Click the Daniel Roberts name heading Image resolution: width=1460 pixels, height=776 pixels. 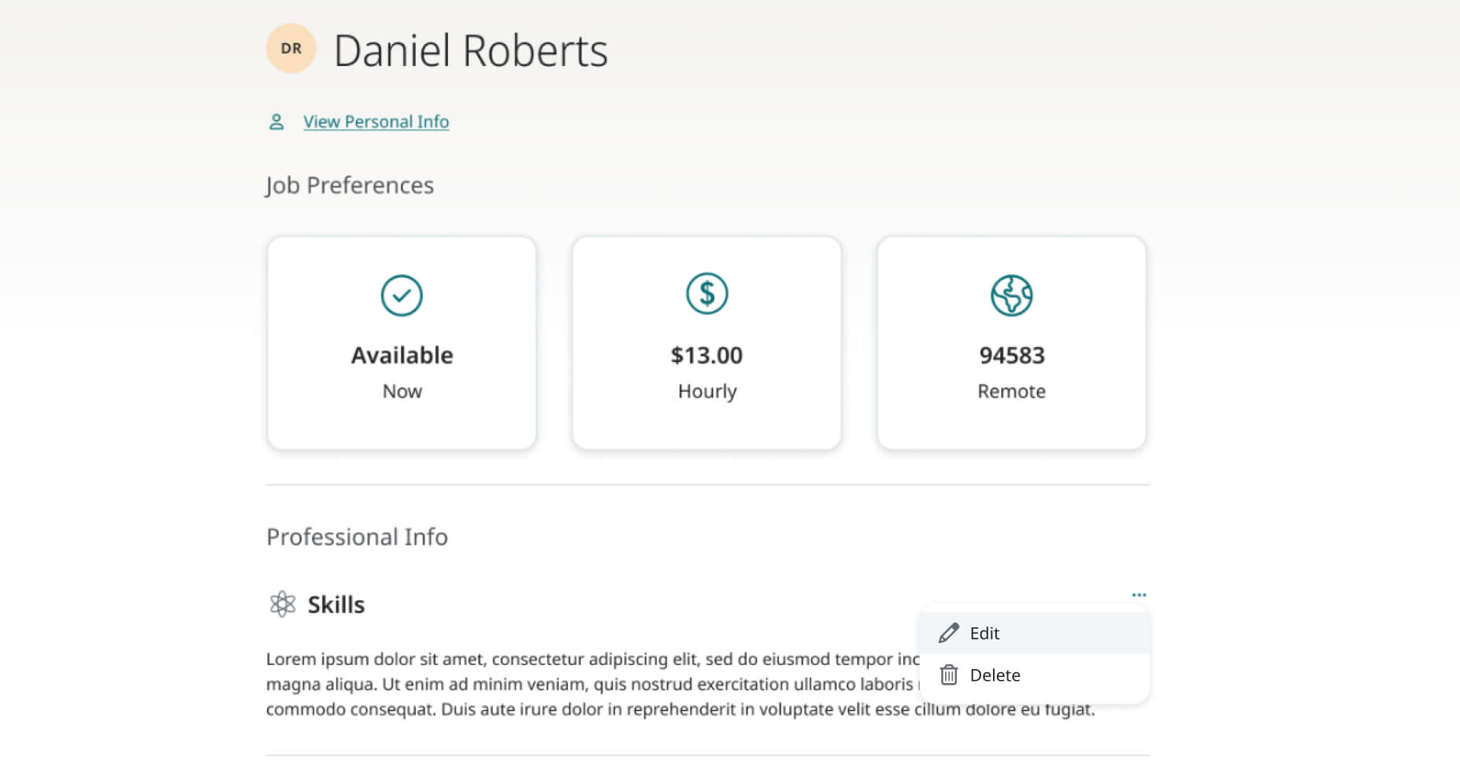[471, 50]
